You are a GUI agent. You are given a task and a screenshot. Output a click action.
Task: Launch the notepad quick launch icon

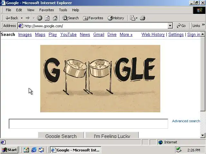point(26,150)
